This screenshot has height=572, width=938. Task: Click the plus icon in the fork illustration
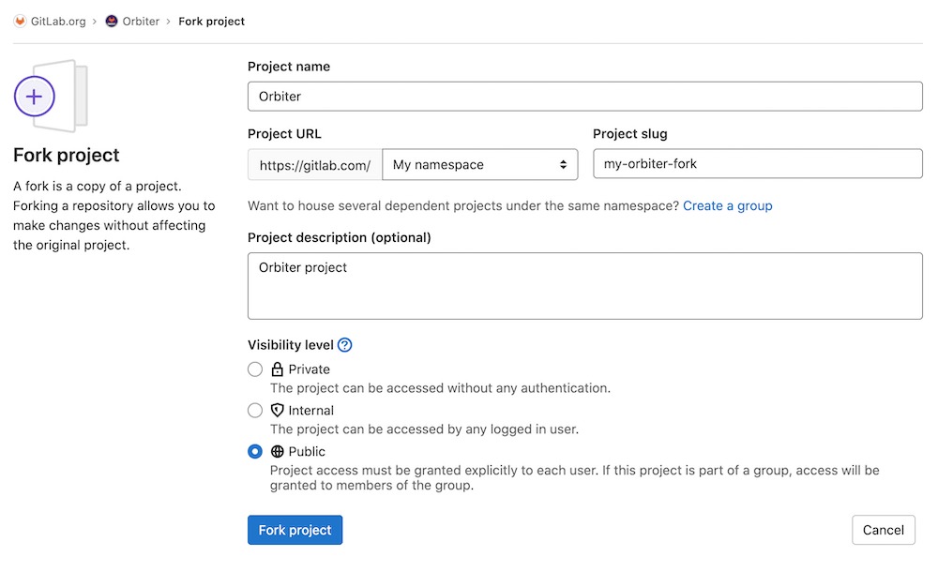click(x=35, y=96)
